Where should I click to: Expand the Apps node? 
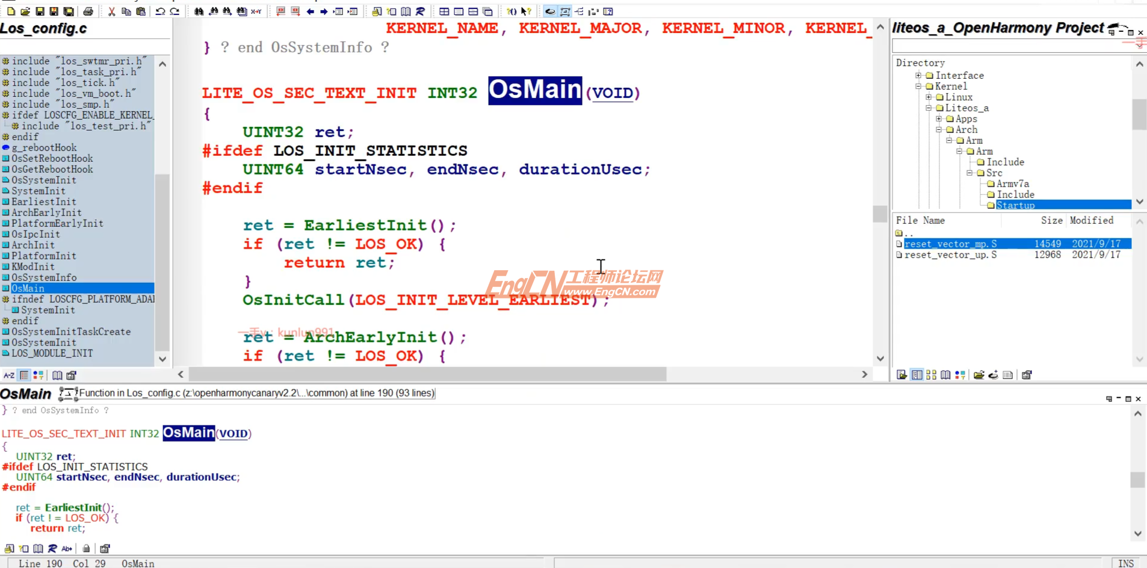coord(940,119)
